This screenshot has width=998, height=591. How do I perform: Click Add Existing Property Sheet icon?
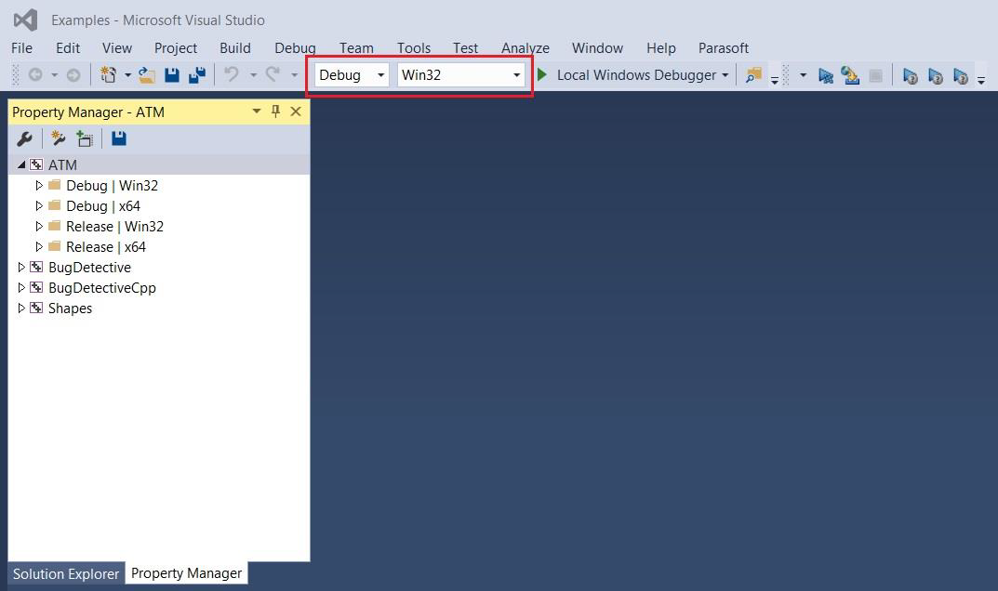click(x=84, y=138)
